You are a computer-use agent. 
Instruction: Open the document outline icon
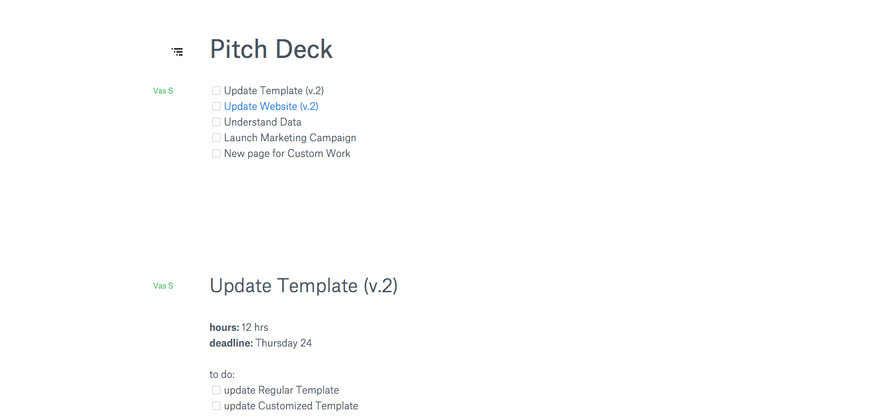[177, 52]
